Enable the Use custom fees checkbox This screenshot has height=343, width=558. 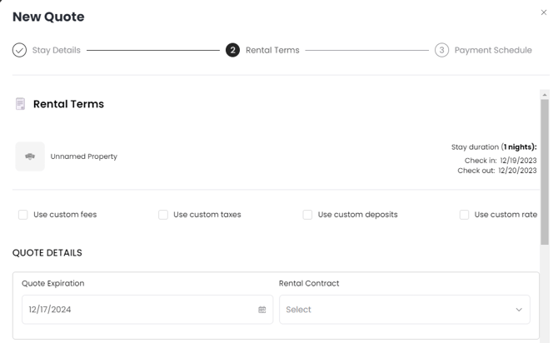(23, 215)
